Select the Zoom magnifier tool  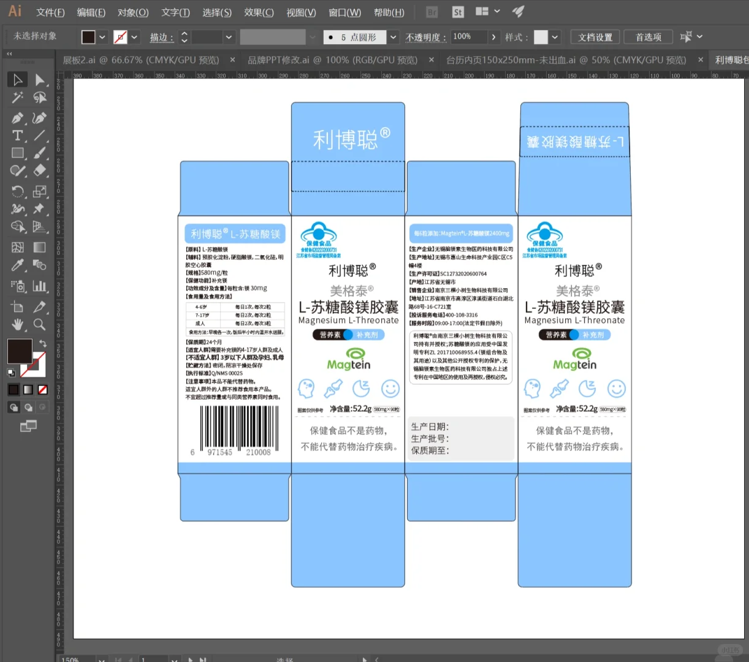pos(40,324)
